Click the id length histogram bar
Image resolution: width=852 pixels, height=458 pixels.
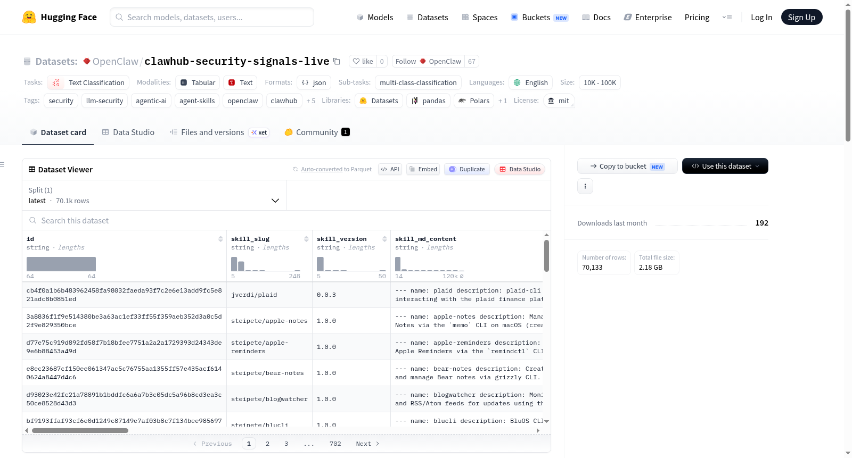[61, 264]
